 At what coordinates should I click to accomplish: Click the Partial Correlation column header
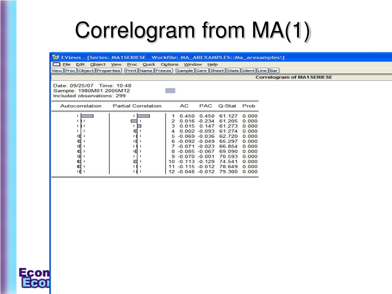[x=137, y=106]
